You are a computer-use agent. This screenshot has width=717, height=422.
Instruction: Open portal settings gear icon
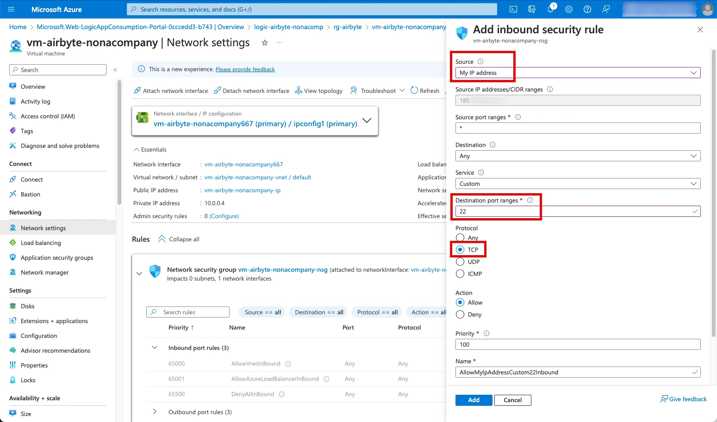569,9
